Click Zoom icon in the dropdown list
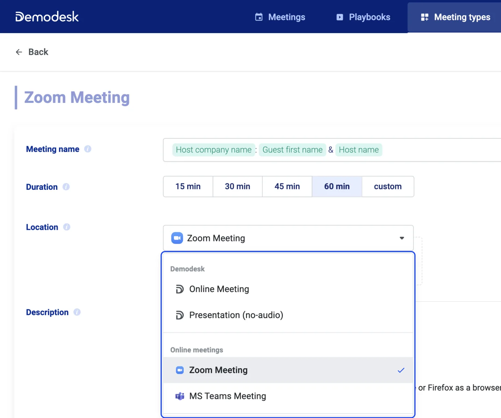 [180, 370]
